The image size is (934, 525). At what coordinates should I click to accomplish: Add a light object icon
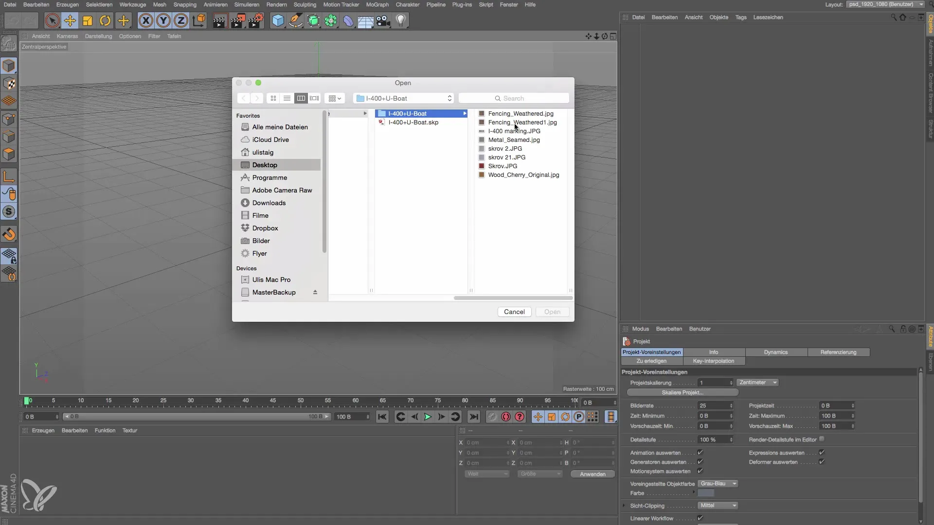401,21
